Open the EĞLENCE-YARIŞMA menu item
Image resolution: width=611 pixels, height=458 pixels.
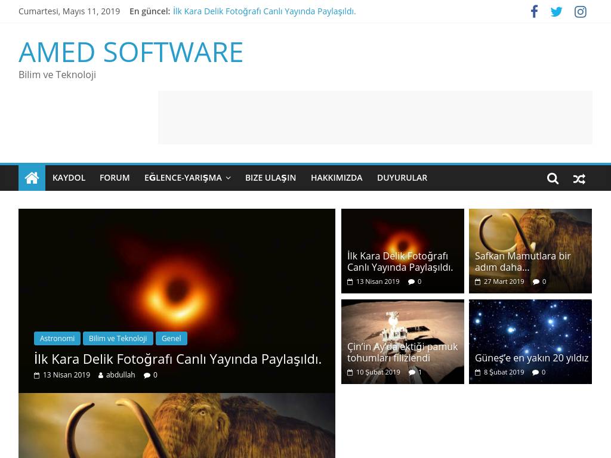click(x=183, y=178)
